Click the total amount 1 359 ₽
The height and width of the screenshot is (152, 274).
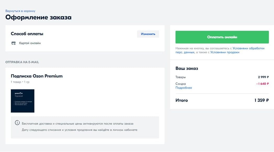tap(261, 100)
